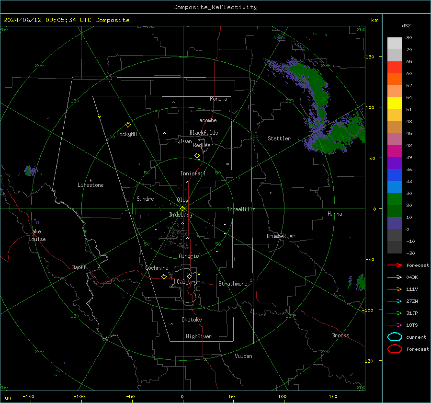Select the white 04DK arrow legend icon
Viewport: 431px width, 403px height.
395,277
